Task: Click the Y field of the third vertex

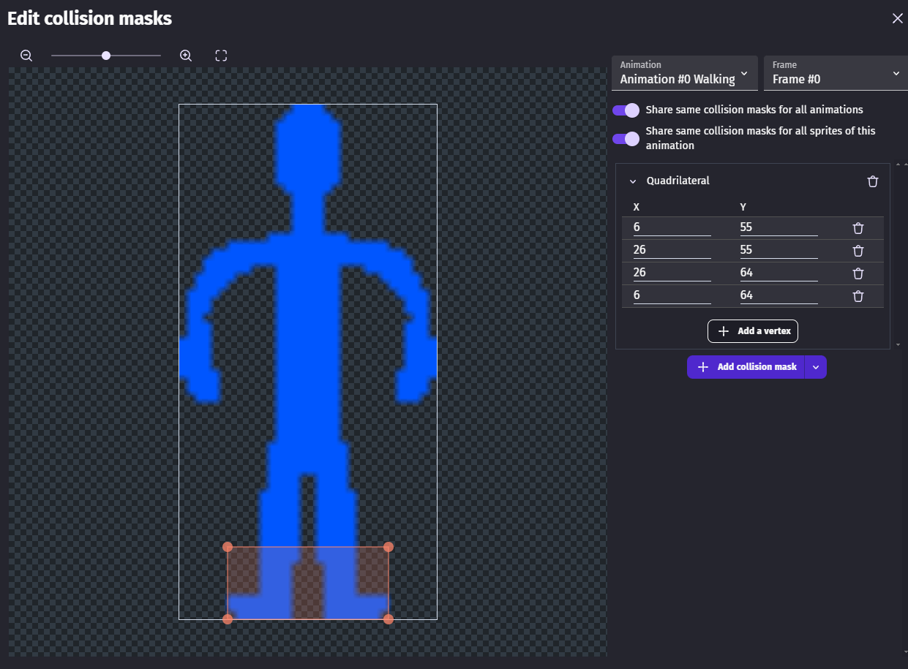Action: tap(778, 273)
